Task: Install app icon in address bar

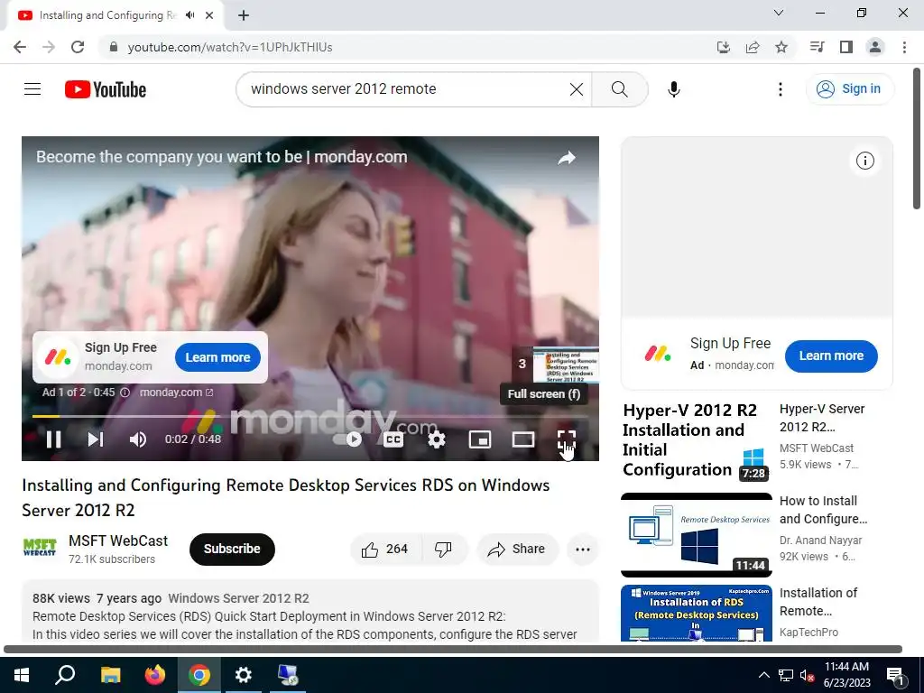Action: [x=724, y=47]
